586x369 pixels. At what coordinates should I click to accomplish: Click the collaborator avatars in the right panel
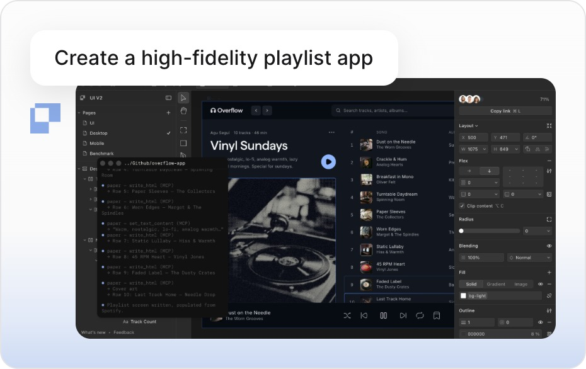tap(469, 99)
